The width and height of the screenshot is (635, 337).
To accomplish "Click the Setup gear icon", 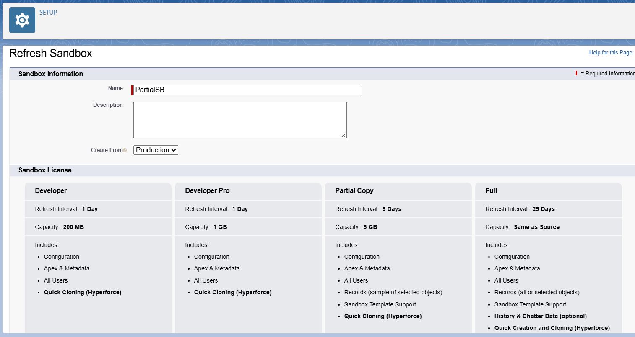I will [22, 20].
